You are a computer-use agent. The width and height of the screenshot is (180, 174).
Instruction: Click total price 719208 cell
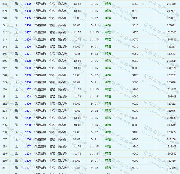point(171,140)
